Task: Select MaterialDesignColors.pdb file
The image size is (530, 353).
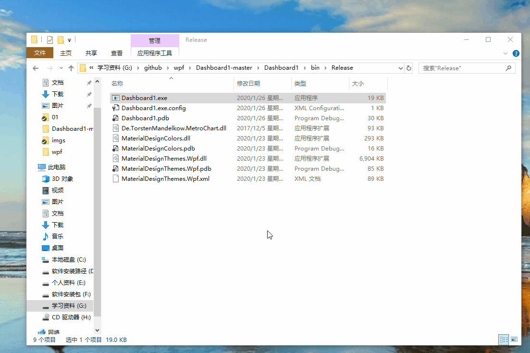Action: click(158, 148)
